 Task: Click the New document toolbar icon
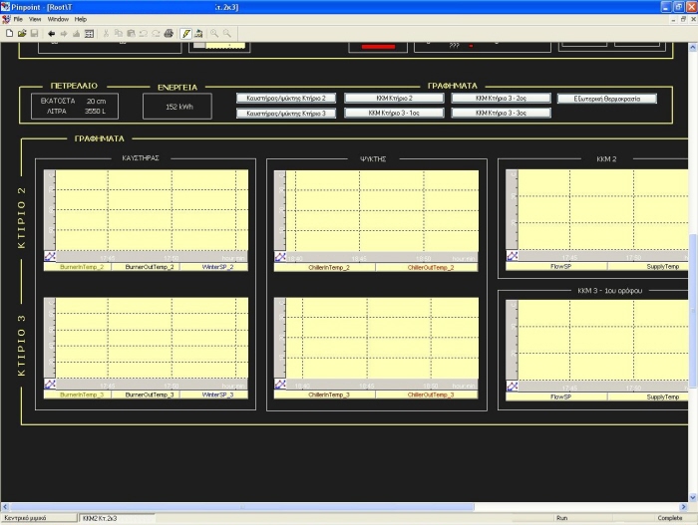(9, 33)
